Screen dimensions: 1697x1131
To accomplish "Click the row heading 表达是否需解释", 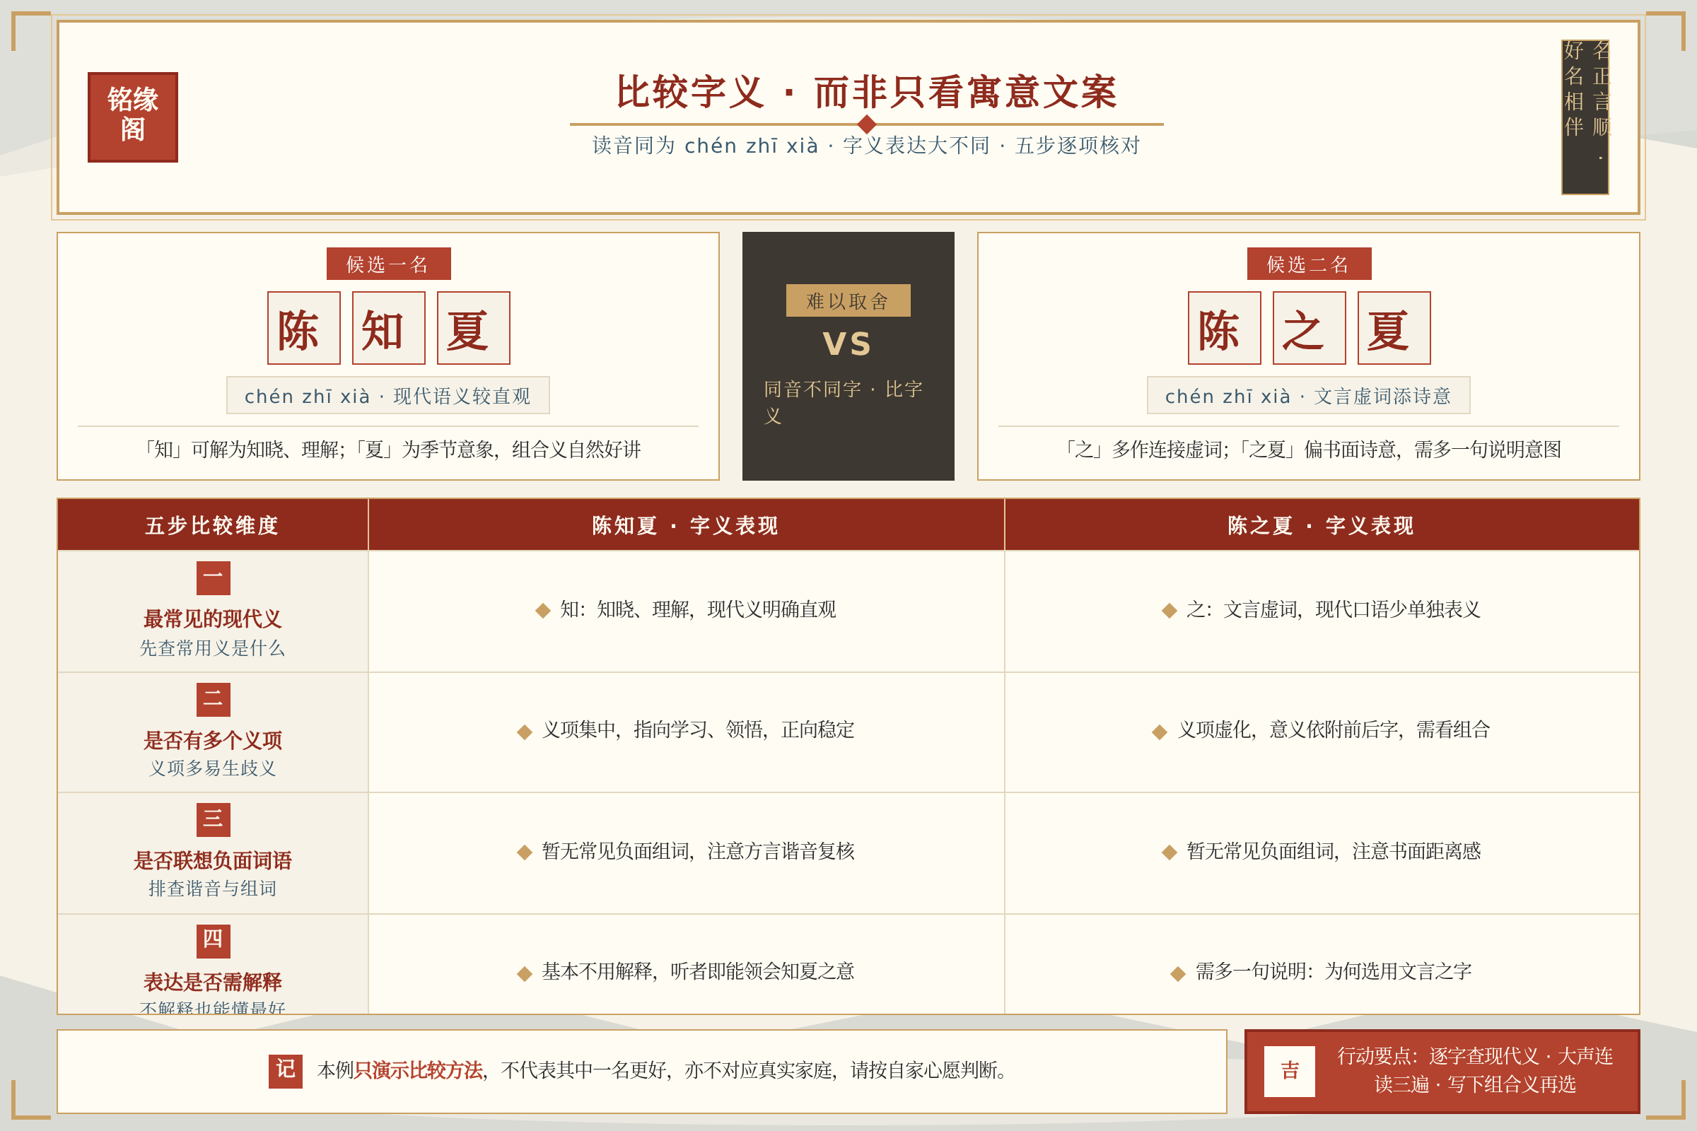I will (213, 982).
